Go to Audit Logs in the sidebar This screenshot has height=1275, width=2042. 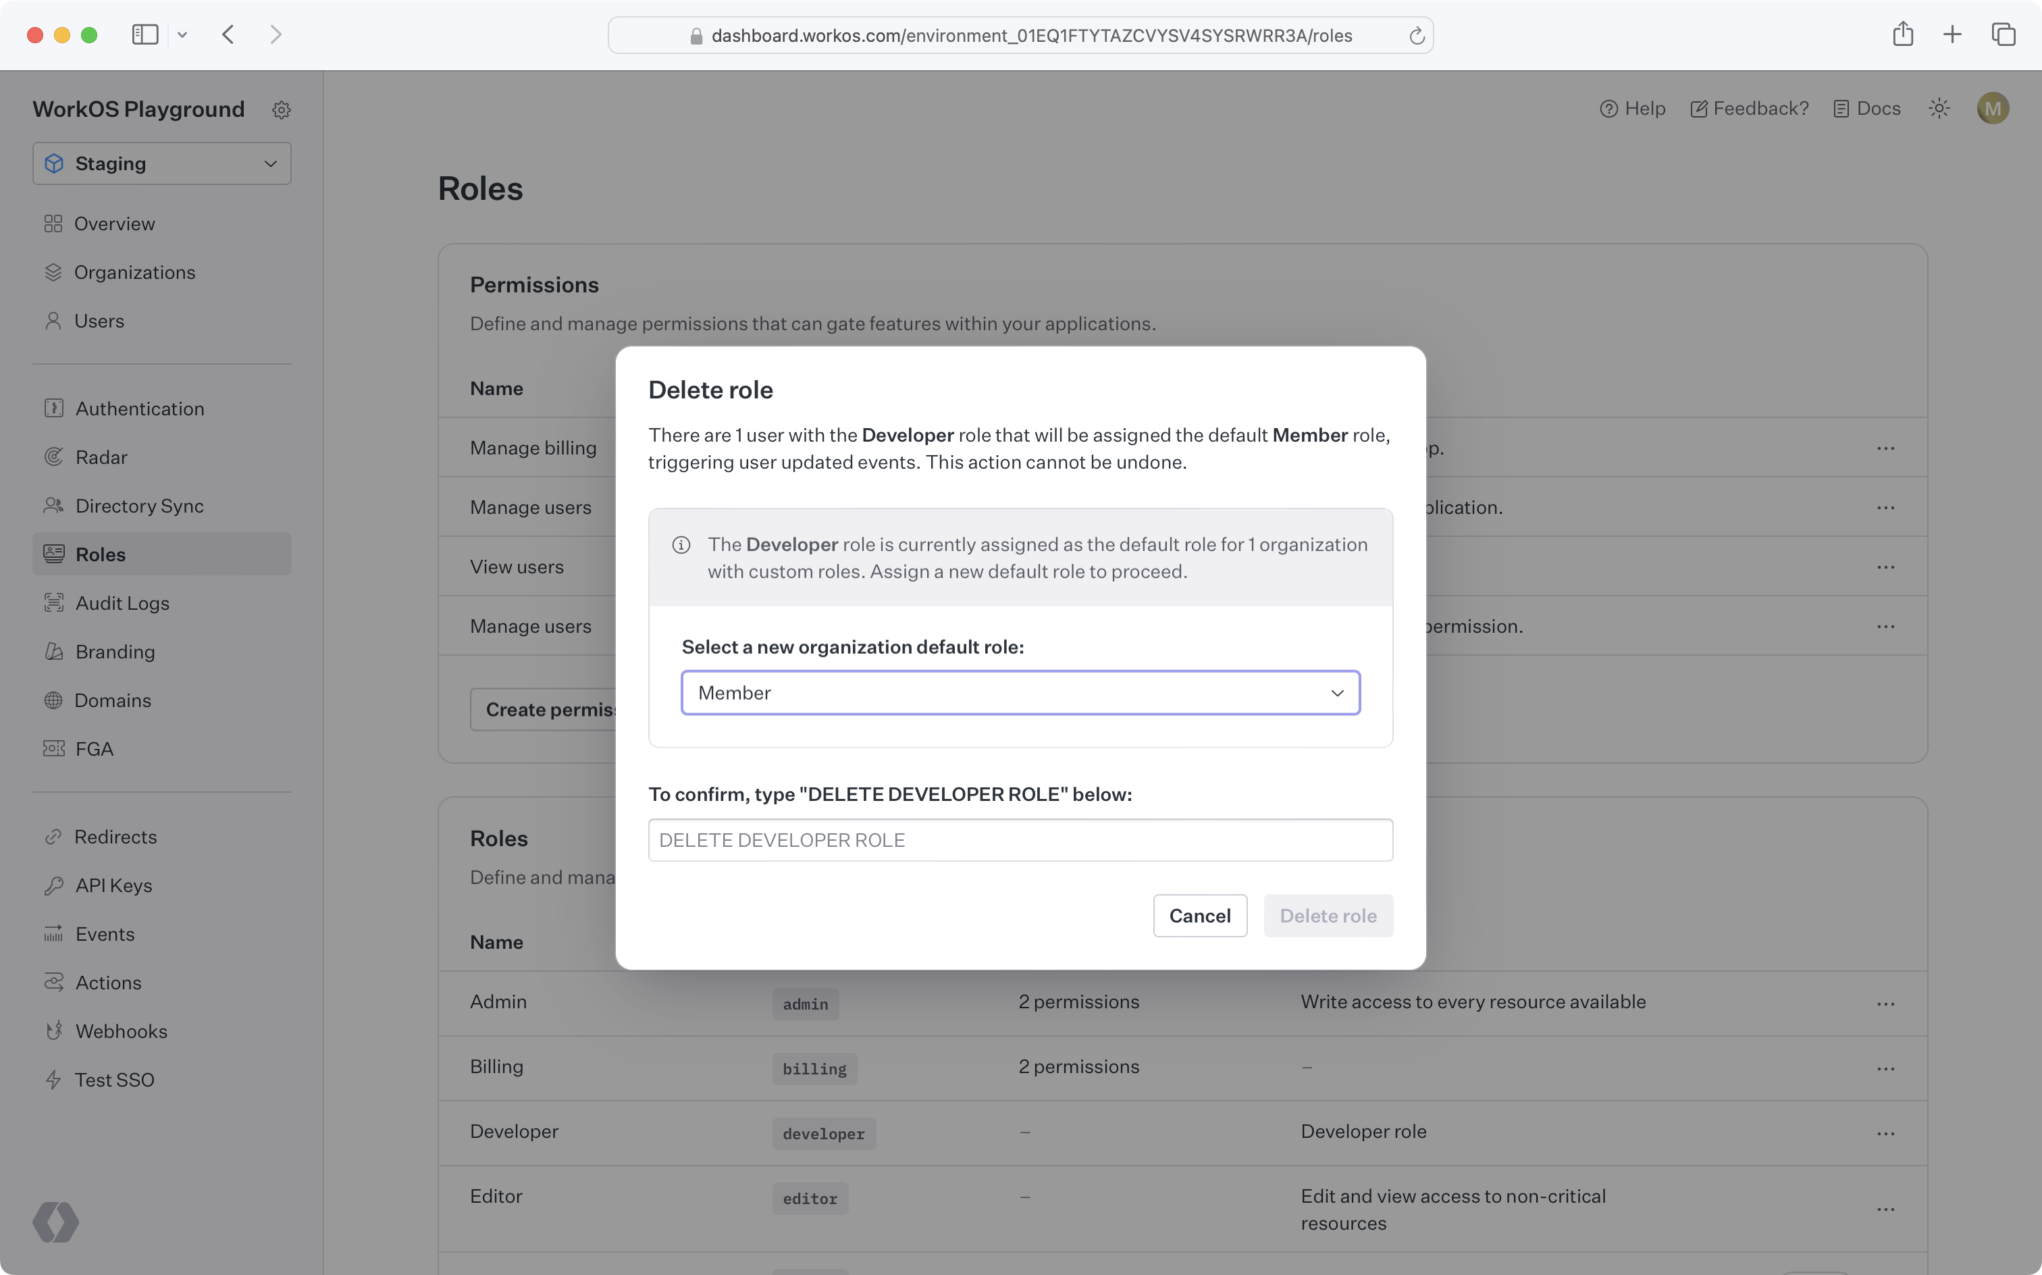(x=162, y=603)
